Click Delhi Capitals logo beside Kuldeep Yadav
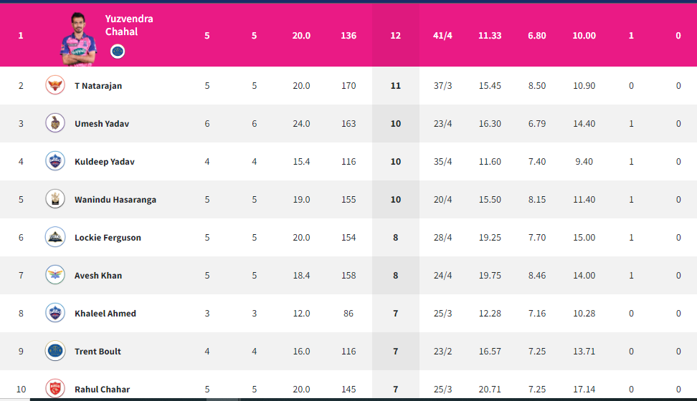 click(55, 161)
